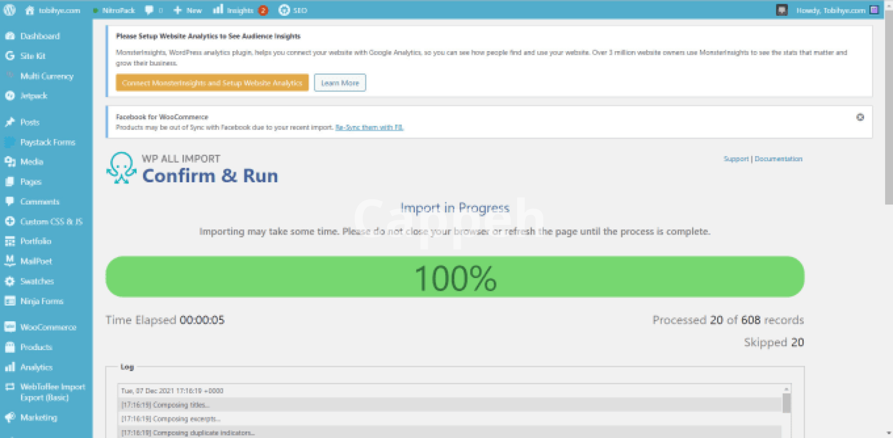The image size is (893, 438).
Task: Open the SEO icon in admin bar
Action: [284, 10]
